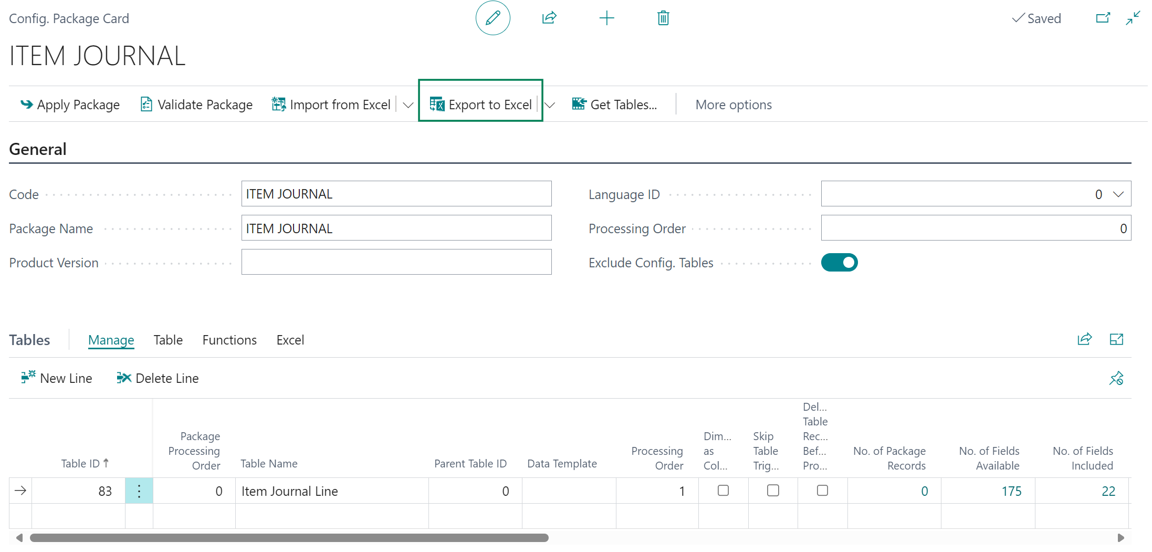Click the share icon in the header

coord(549,18)
